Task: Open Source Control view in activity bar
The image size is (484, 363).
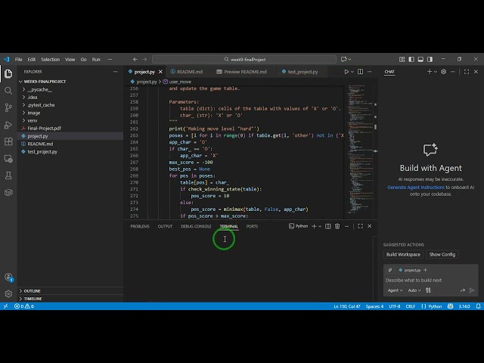Action: tap(8, 107)
